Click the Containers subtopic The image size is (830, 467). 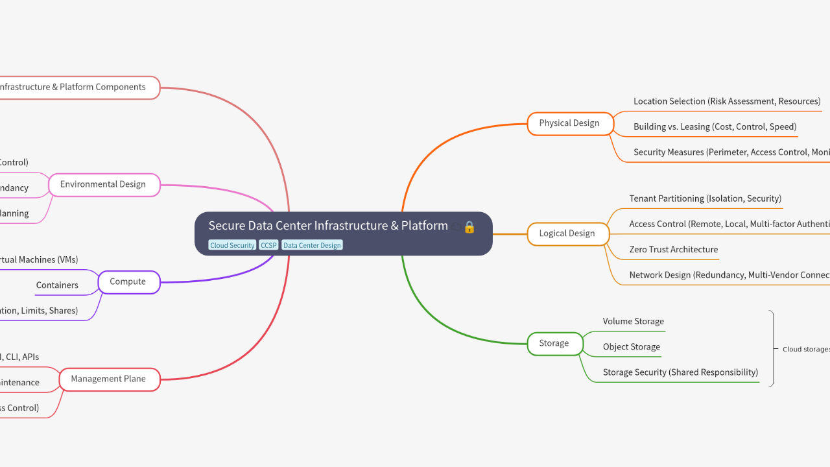click(x=57, y=285)
